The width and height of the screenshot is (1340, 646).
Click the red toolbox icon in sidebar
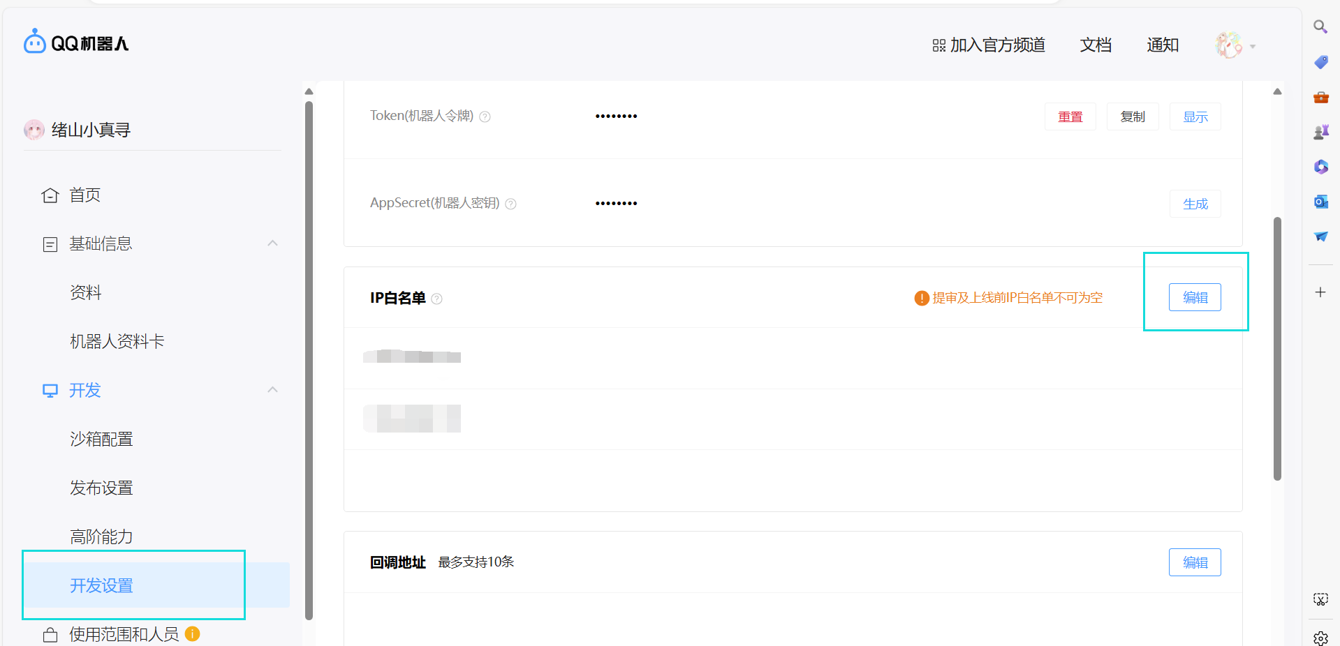point(1320,97)
